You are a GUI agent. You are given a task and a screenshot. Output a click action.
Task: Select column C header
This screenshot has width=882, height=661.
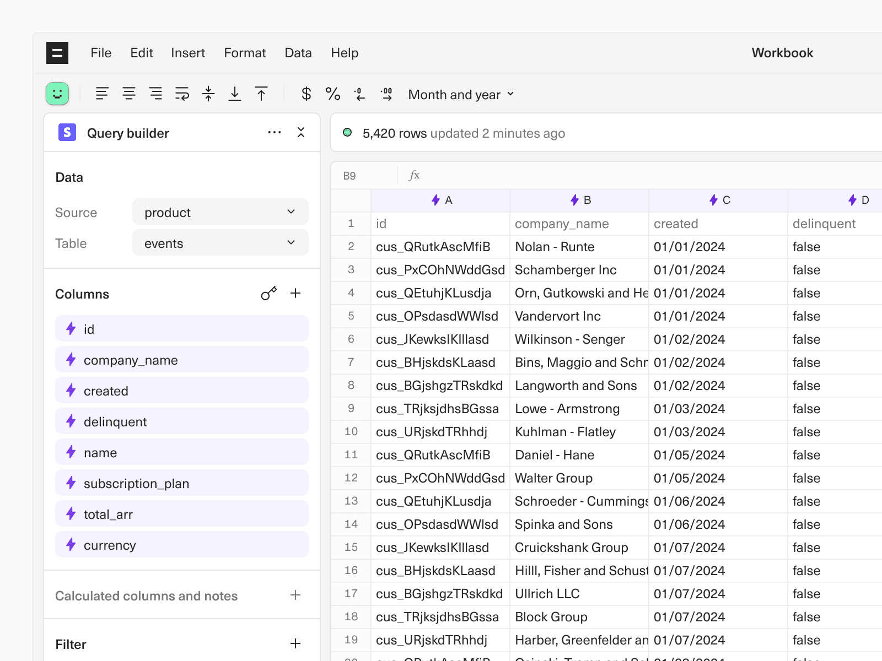(718, 200)
